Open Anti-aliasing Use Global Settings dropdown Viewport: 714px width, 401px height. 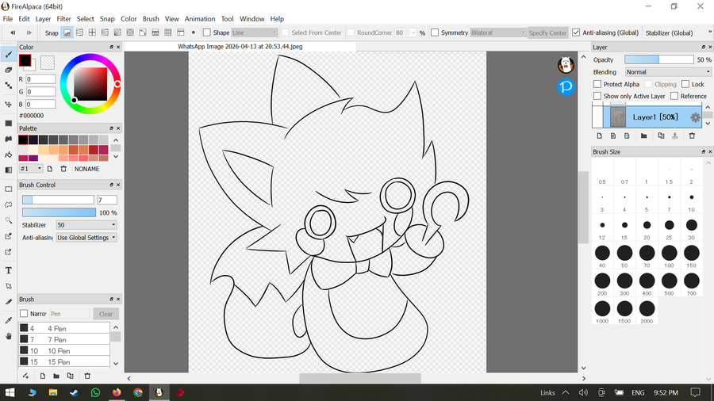[86, 238]
